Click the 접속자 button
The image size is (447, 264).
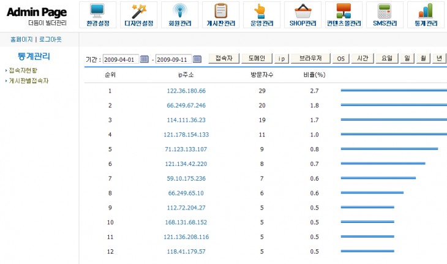[223, 59]
